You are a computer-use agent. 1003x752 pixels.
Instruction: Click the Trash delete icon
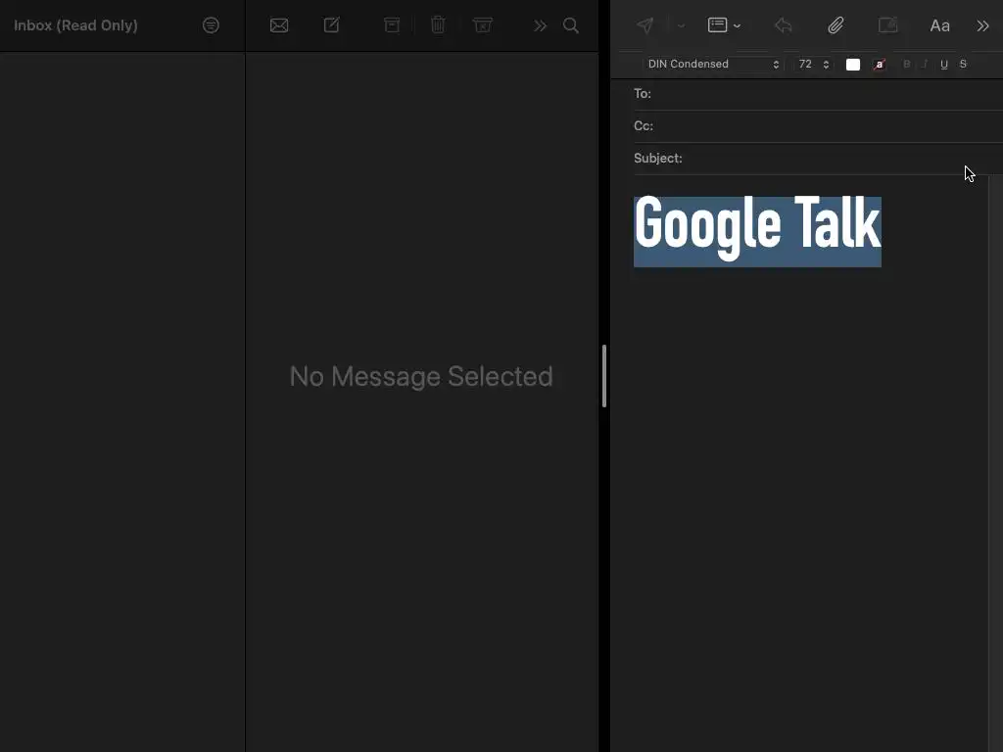[438, 24]
